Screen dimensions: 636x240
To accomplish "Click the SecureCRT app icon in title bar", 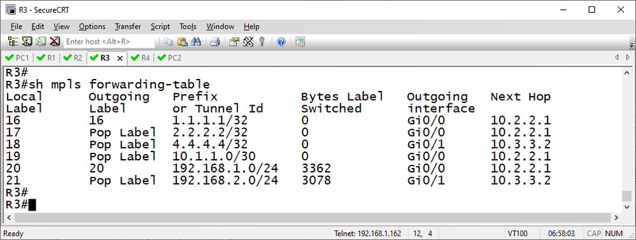I will click(11, 10).
